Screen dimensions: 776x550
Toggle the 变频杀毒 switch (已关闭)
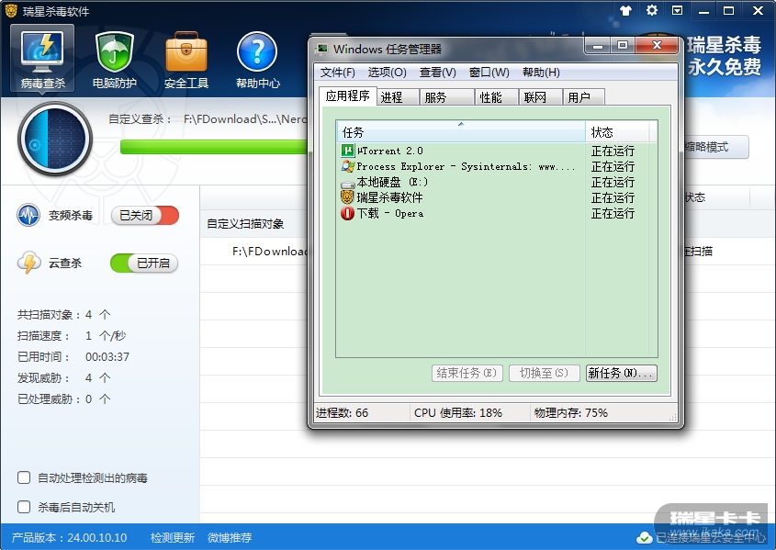tap(145, 216)
